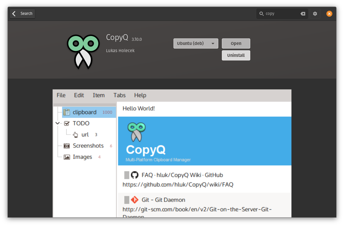This screenshot has width=344, height=226.
Task: Click the Images item count 4
Action: pyautogui.click(x=99, y=157)
